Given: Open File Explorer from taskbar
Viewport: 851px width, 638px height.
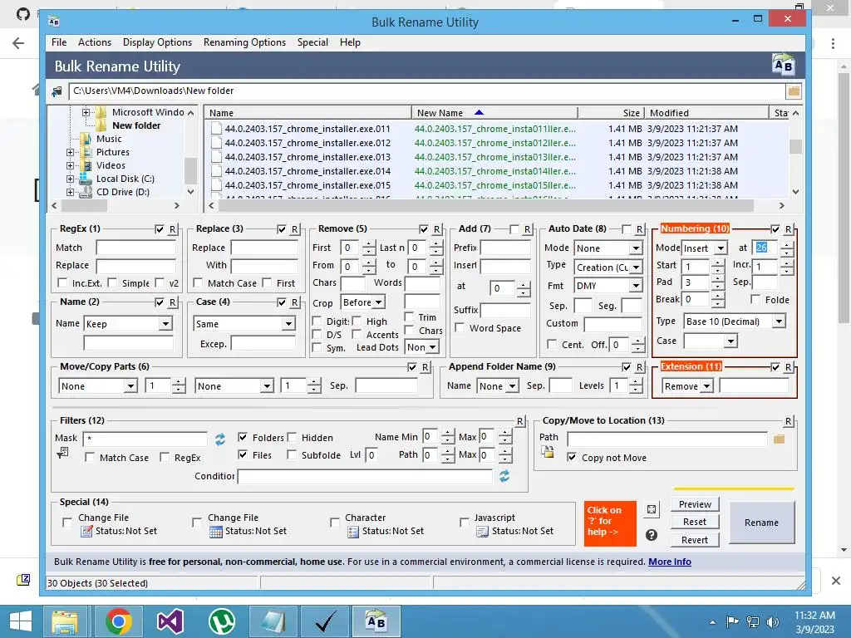Looking at the screenshot, I should tap(65, 621).
